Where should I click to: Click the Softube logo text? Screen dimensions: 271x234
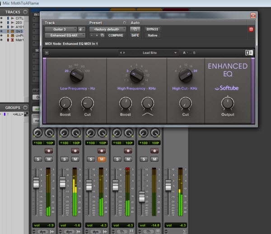tap(227, 88)
